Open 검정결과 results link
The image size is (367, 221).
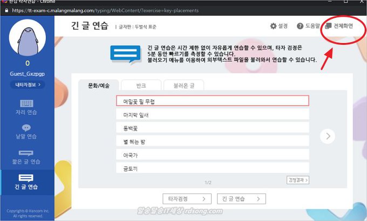coord(298,181)
